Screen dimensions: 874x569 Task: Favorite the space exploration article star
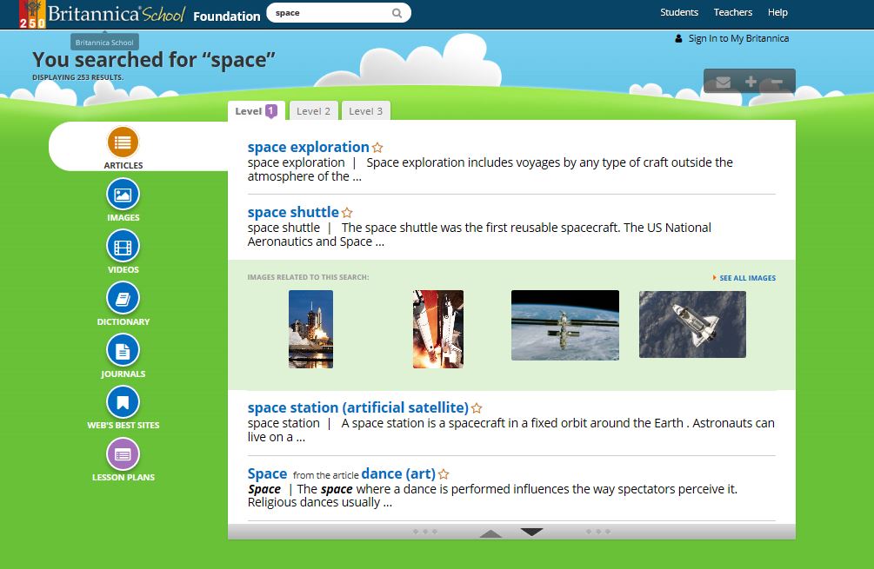pyautogui.click(x=377, y=148)
